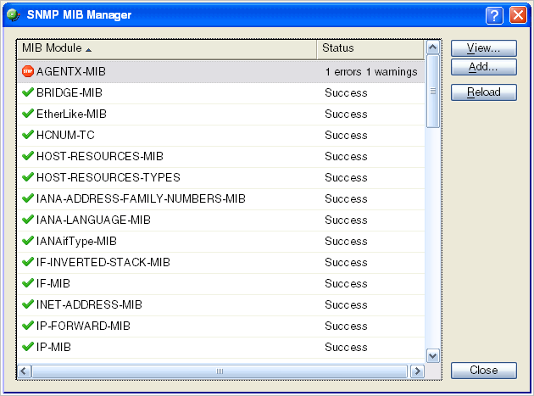Viewport: 534px width, 396px height.
Task: Click green checkmark beside IF-MIB
Action: pyautogui.click(x=27, y=283)
